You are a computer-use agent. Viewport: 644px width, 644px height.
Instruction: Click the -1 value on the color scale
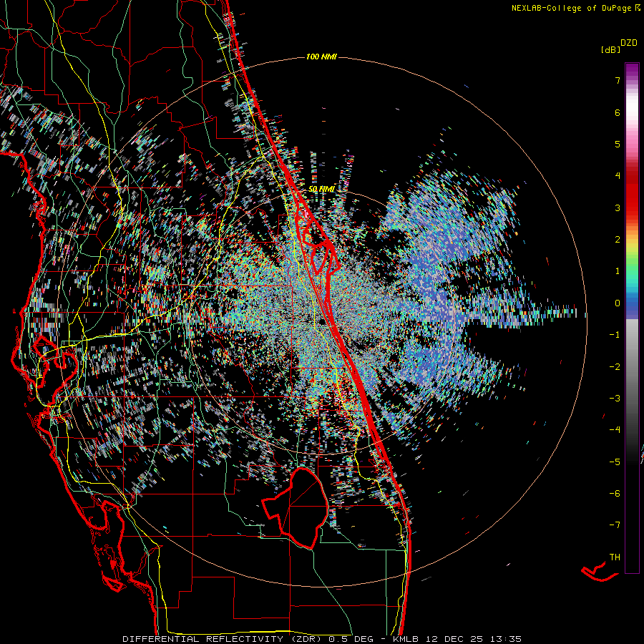pyautogui.click(x=615, y=335)
